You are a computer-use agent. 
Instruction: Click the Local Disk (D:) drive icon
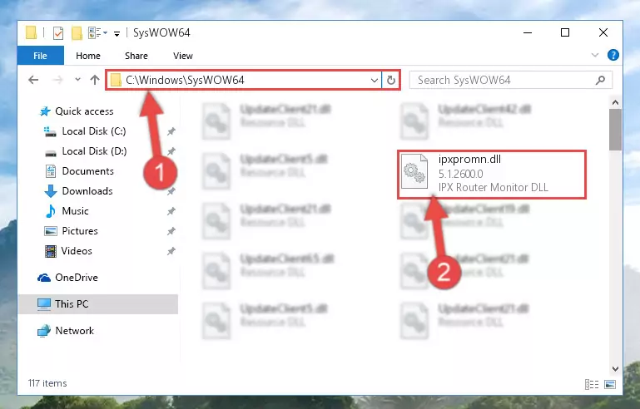[x=51, y=153]
